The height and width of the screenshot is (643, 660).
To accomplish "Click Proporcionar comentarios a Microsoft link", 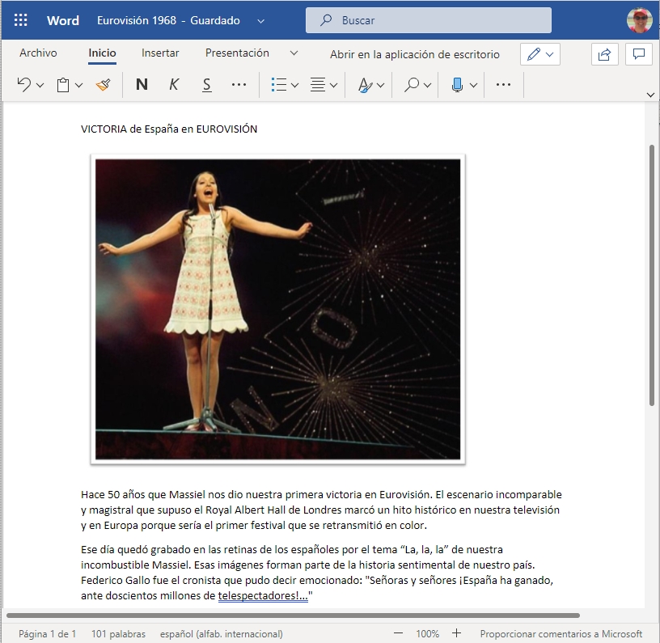I will (x=561, y=633).
